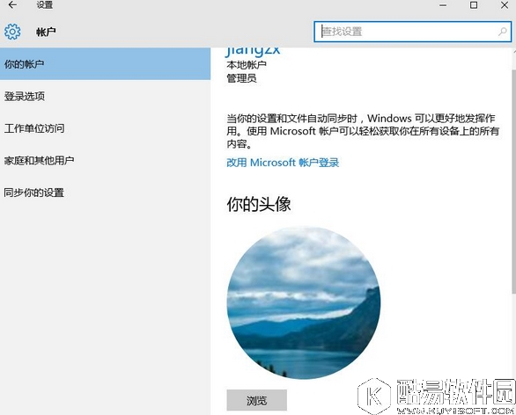Minimize the Settings window
Viewport: 516px width, 415px height.
[x=443, y=5]
